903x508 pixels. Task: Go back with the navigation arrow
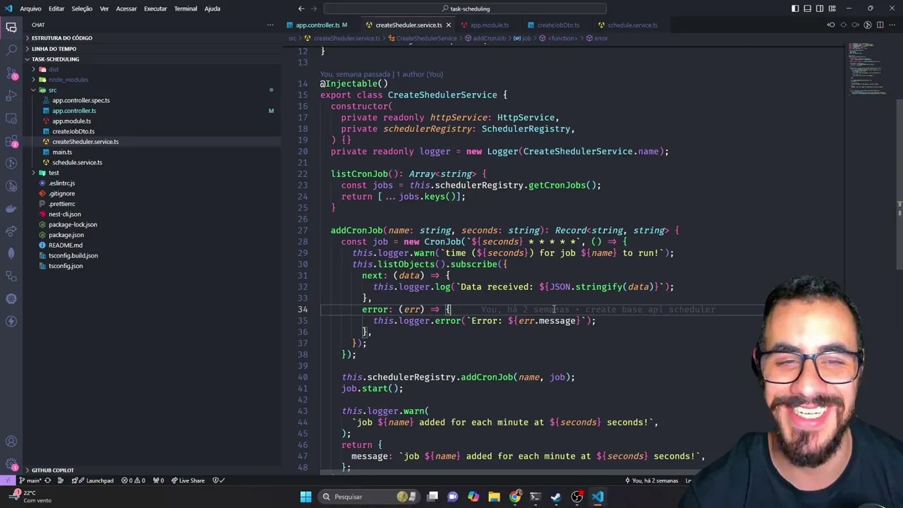(301, 8)
